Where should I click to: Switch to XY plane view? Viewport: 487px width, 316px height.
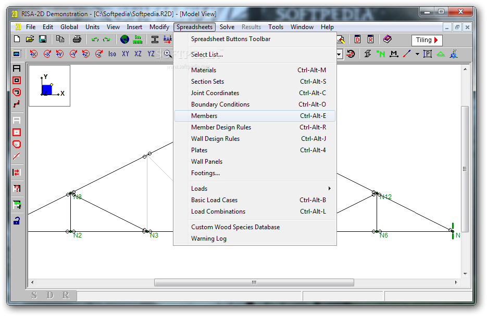click(125, 54)
